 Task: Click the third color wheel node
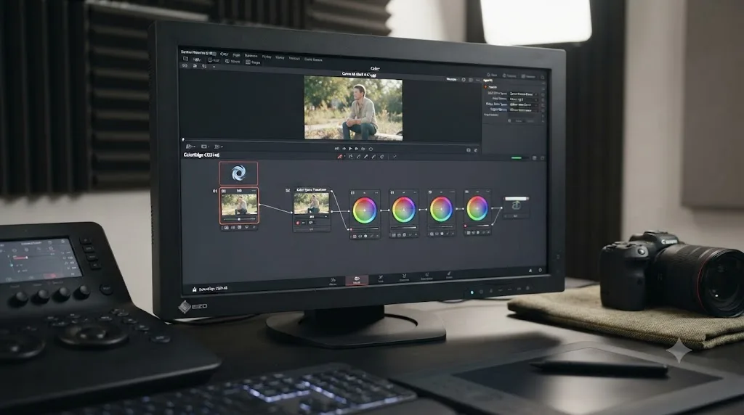(441, 210)
